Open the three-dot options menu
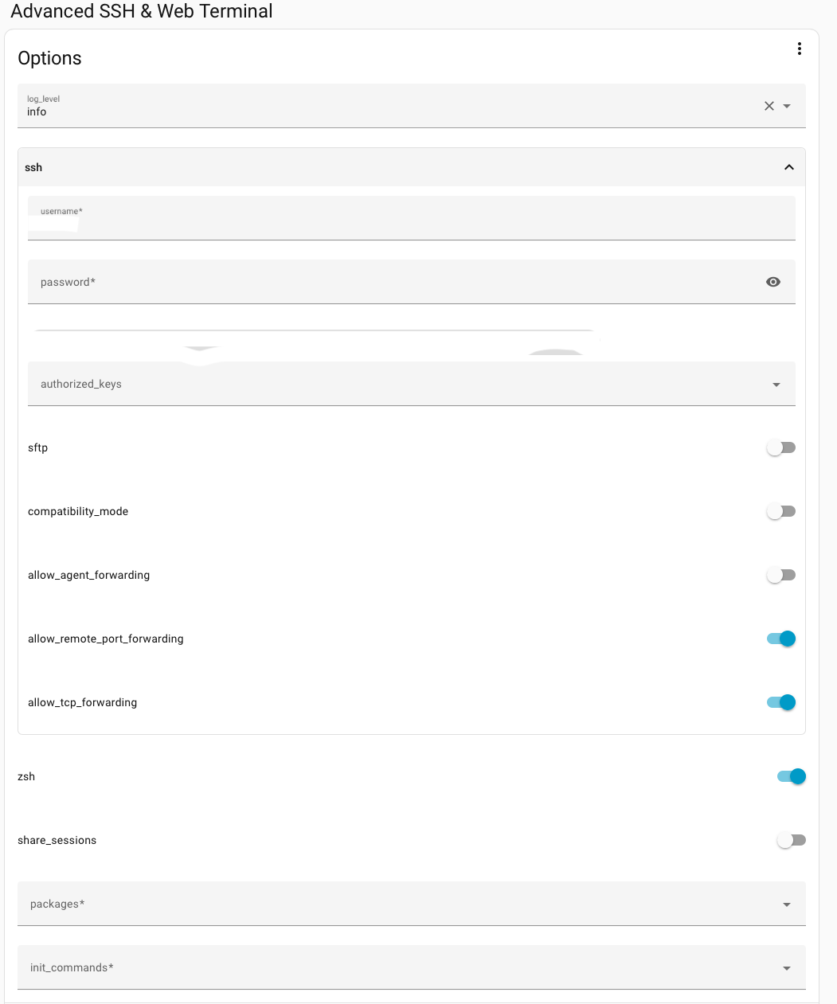This screenshot has height=1004, width=837. coord(799,49)
